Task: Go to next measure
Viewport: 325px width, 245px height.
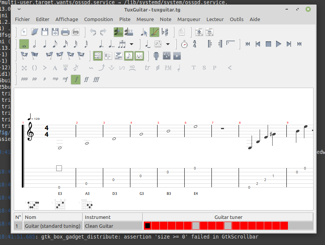Action: click(289, 44)
